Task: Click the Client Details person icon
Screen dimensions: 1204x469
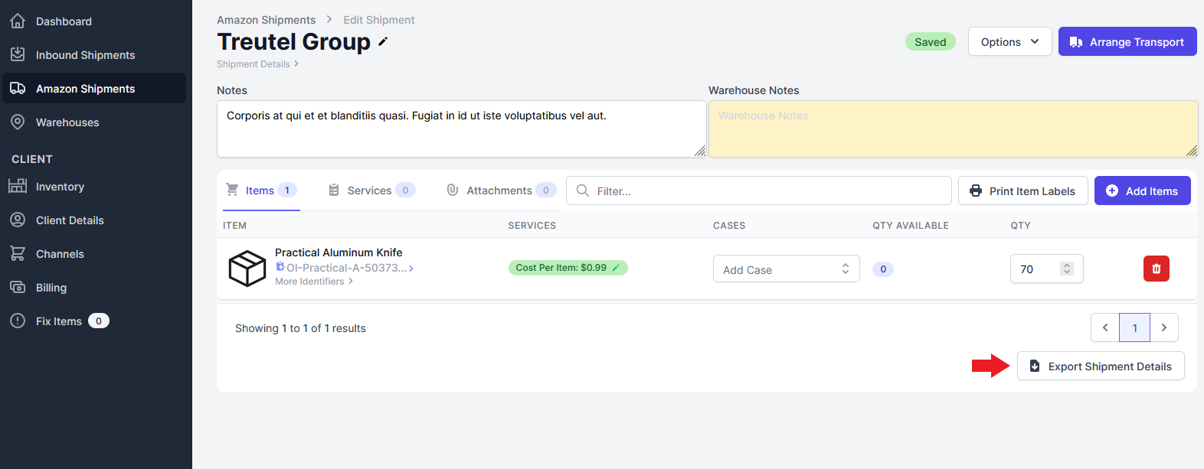Action: coord(18,220)
